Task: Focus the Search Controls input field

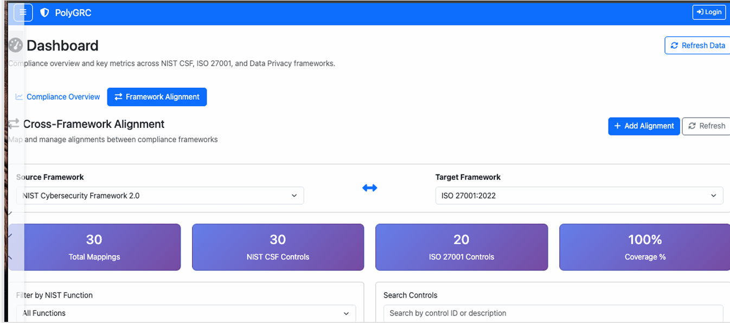Action: click(553, 313)
